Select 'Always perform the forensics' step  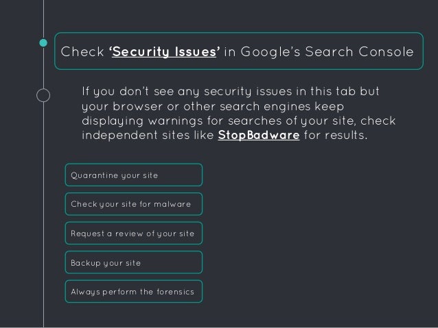tap(134, 292)
